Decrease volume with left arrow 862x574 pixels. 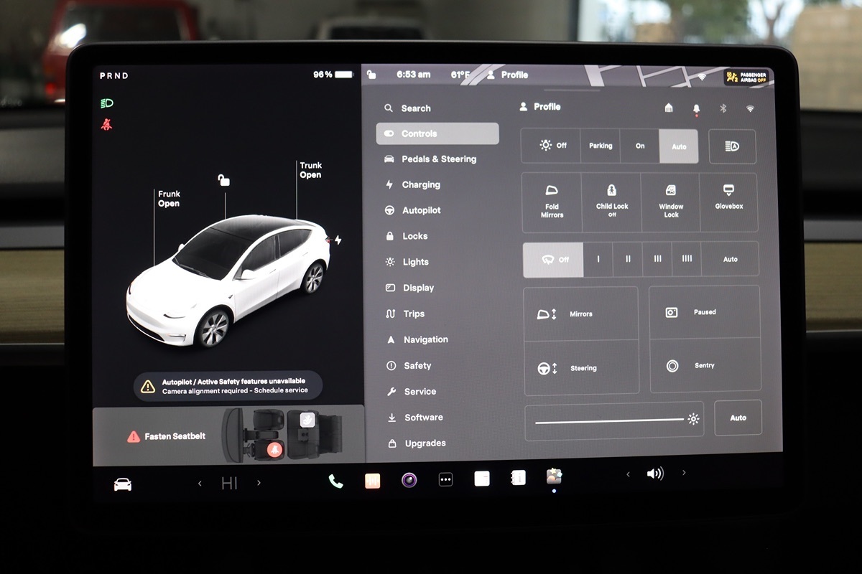point(628,474)
